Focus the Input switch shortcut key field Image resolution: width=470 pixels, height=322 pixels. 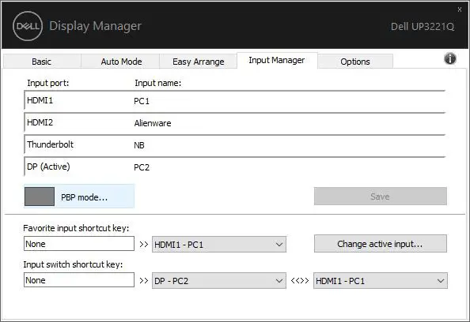pyautogui.click(x=79, y=280)
